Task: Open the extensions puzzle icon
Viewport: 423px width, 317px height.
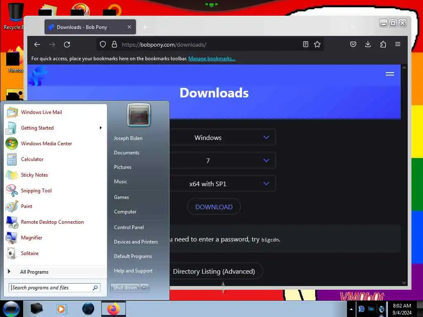Action: 383,44
